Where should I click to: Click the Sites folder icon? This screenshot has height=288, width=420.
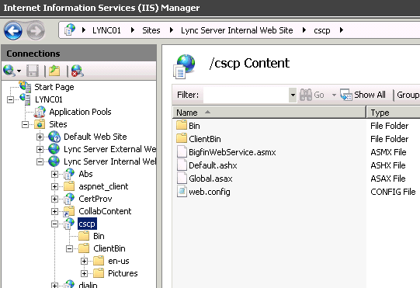pyautogui.click(x=40, y=124)
